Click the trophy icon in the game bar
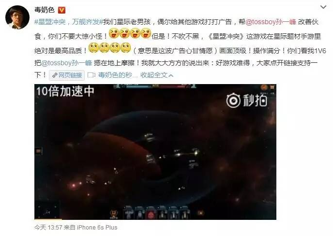 tap(114, 214)
